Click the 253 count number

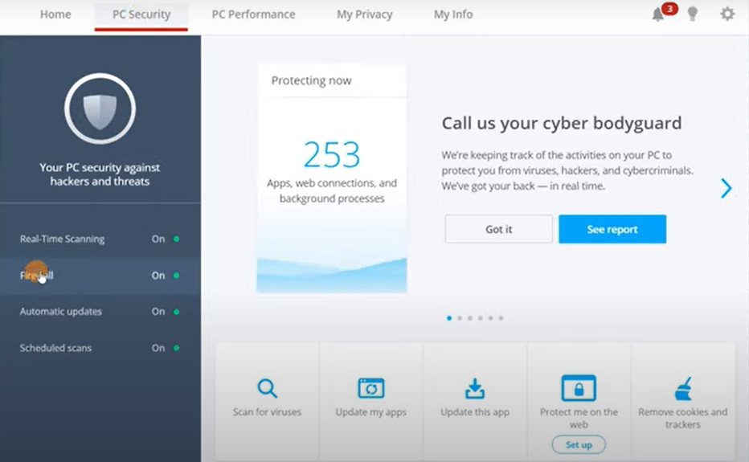coord(332,154)
